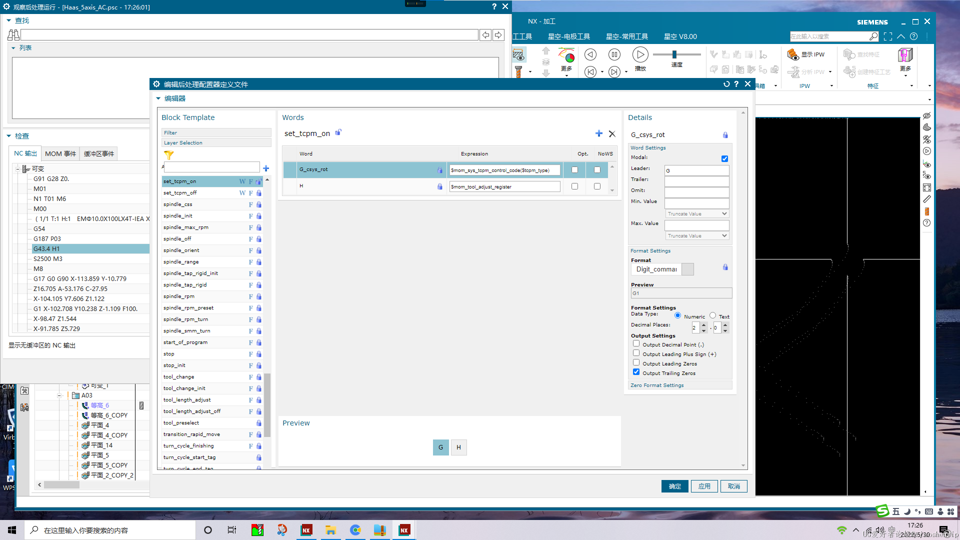Screen dimensions: 960x540
Task: Delete word with the X icon in Words
Action: point(612,134)
